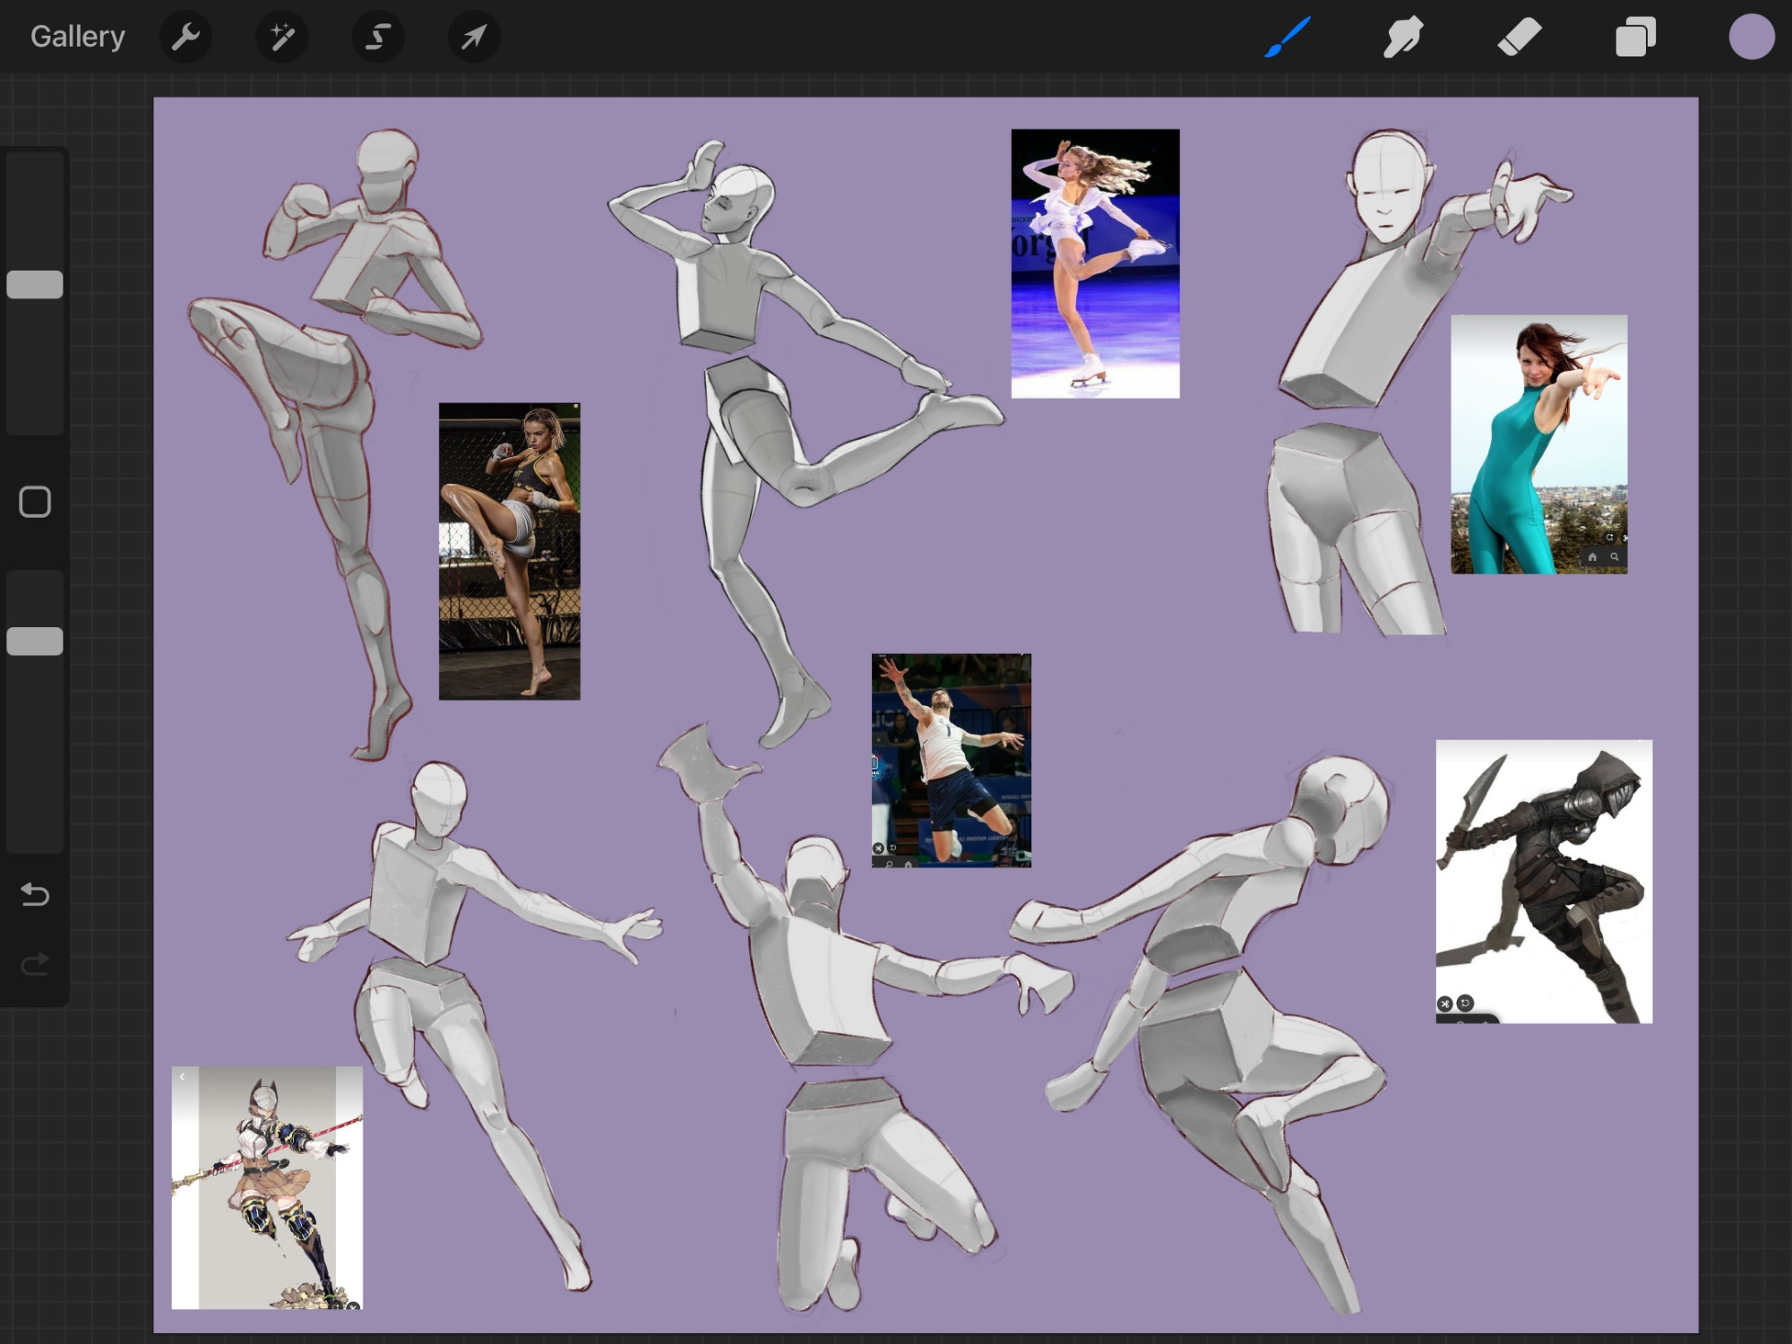Open the Actions wrench menu
Screen dimensions: 1792x1344
point(185,37)
